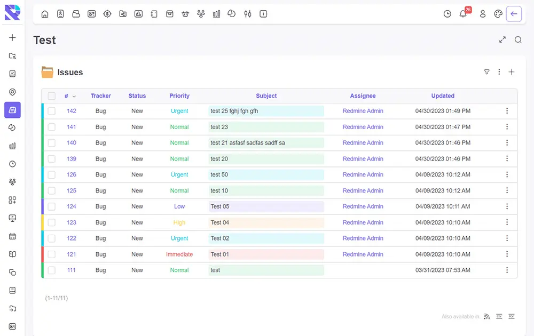This screenshot has height=336, width=534.
Task: Open the Issues filter funnel icon
Action: click(x=486, y=72)
